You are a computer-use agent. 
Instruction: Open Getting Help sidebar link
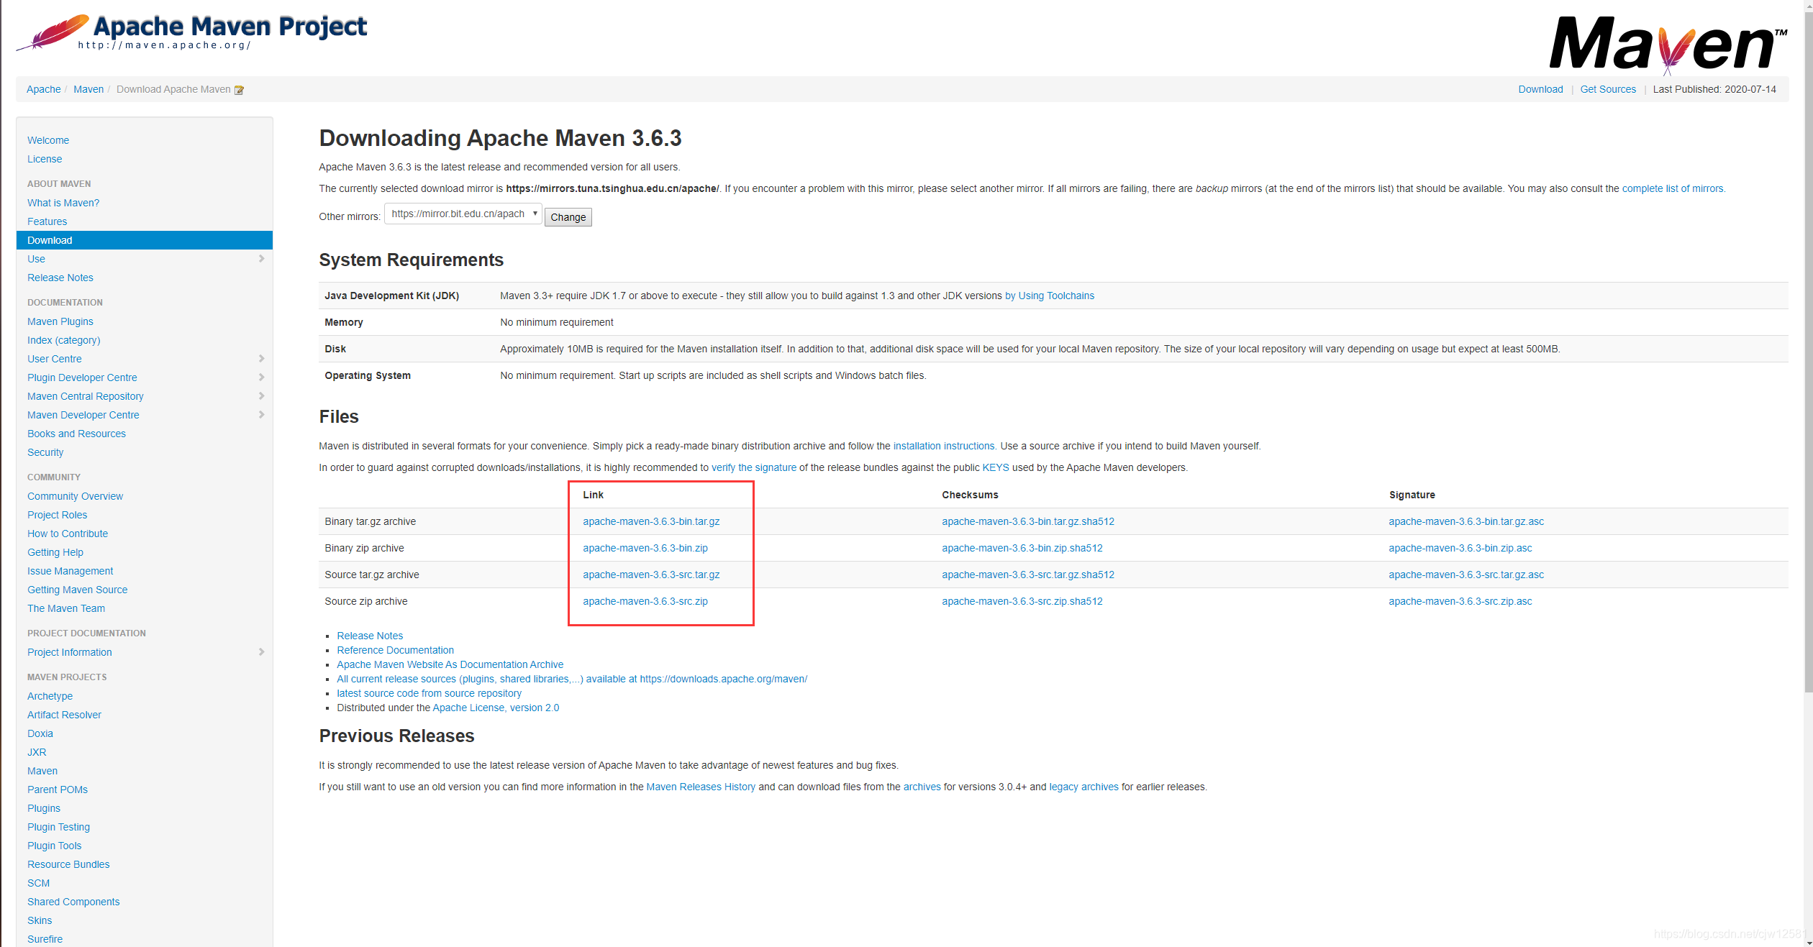(x=55, y=552)
